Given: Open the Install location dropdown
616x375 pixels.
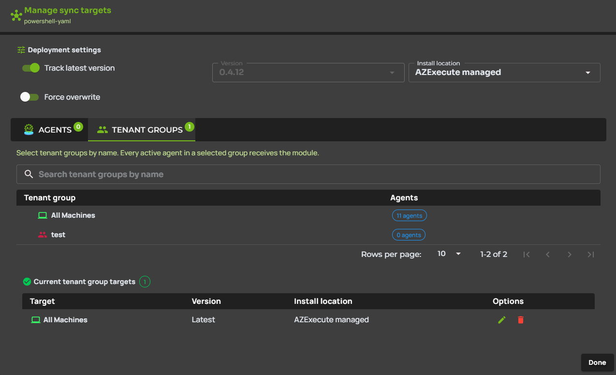Looking at the screenshot, I should 504,73.
